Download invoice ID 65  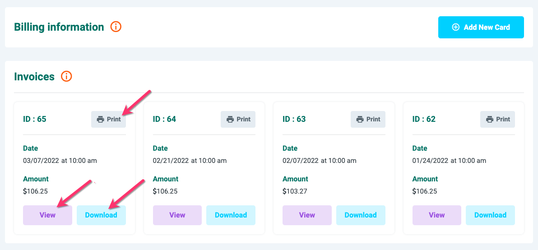[x=101, y=215]
